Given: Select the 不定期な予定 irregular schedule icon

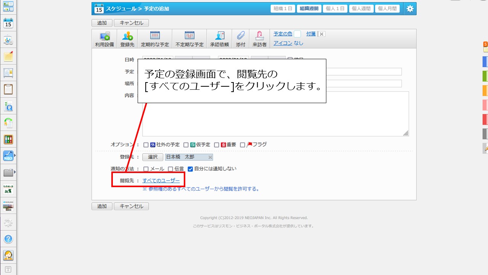Looking at the screenshot, I should pos(189,36).
